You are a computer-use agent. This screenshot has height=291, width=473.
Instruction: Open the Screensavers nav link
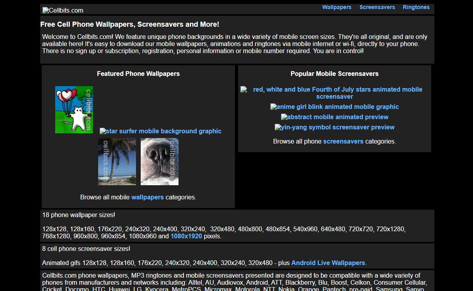click(377, 7)
